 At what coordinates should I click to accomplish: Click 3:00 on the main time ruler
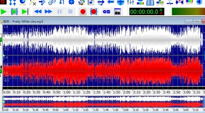tap(187, 92)
